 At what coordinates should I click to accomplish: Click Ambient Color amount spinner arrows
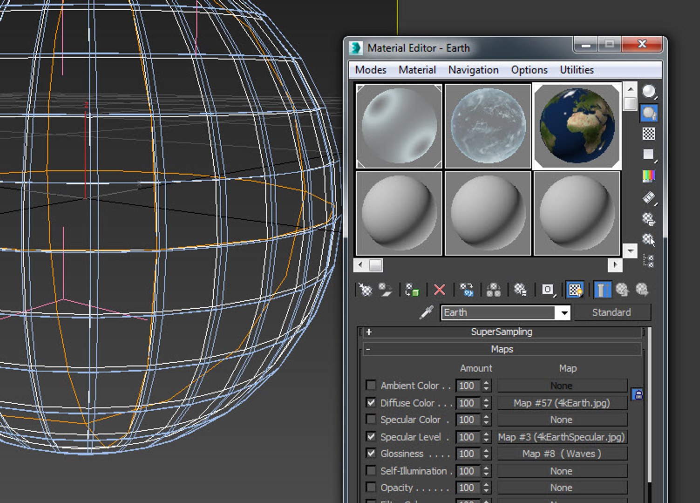click(486, 386)
